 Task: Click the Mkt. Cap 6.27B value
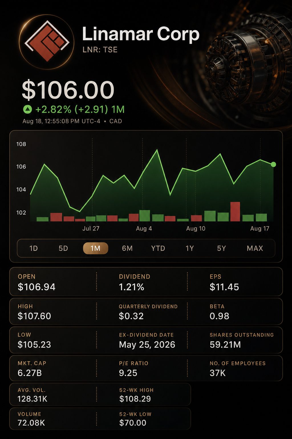pyautogui.click(x=30, y=373)
